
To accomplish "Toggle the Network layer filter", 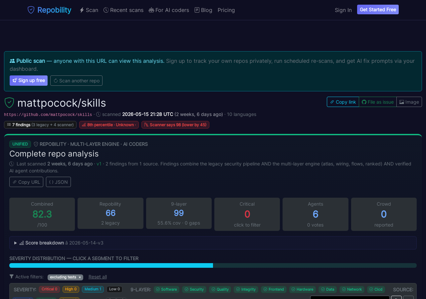I will [x=352, y=289].
